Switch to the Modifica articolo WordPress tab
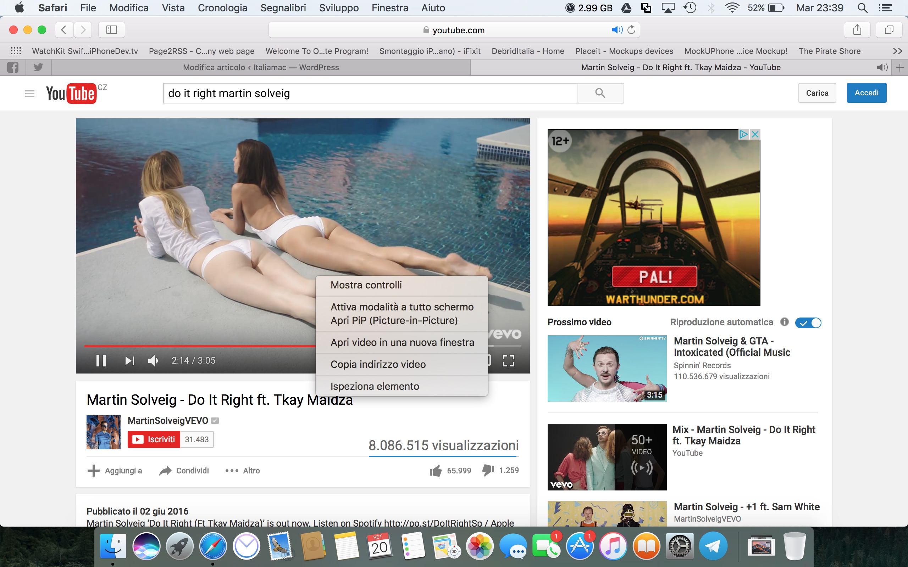Image resolution: width=908 pixels, height=567 pixels. click(x=261, y=67)
